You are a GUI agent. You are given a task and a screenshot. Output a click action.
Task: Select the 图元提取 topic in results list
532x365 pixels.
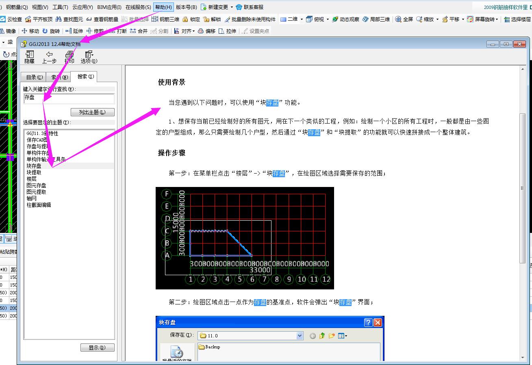[x=36, y=192]
